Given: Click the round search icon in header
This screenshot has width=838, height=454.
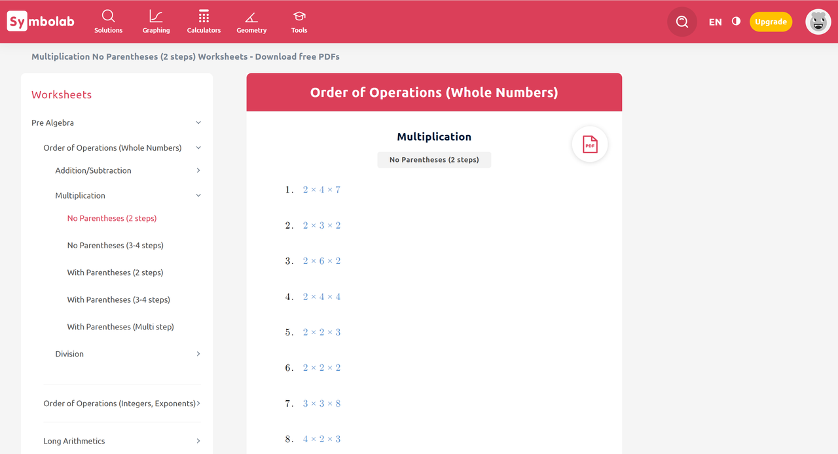Looking at the screenshot, I should click(682, 22).
